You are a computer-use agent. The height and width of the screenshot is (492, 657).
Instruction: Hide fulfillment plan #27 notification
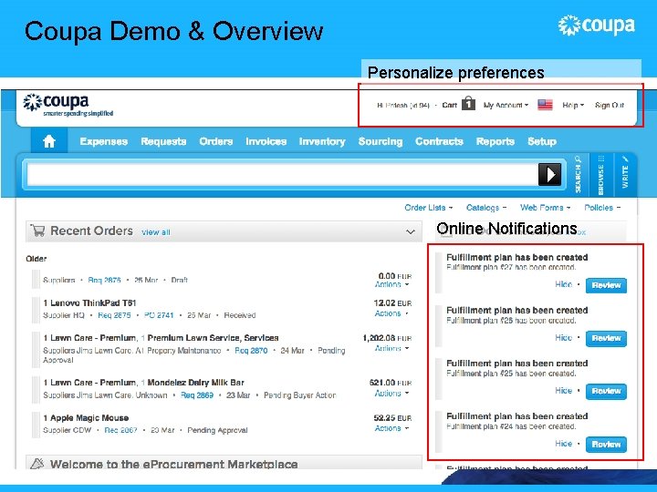pos(564,284)
